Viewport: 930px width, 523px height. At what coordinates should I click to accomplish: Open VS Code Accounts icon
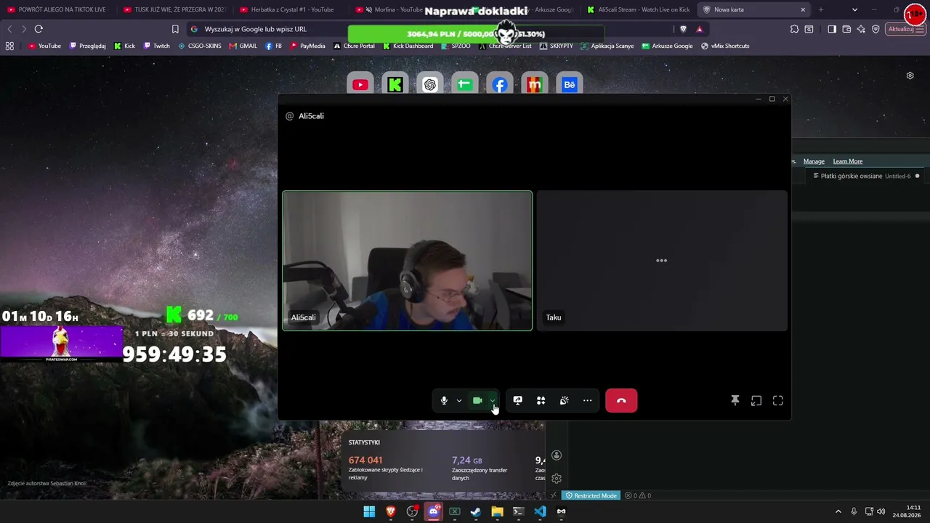coord(557,455)
